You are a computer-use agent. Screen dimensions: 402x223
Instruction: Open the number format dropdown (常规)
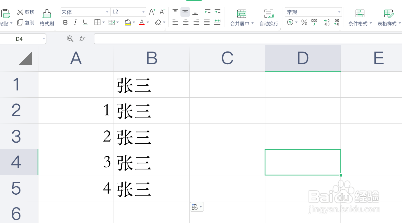[339, 12]
